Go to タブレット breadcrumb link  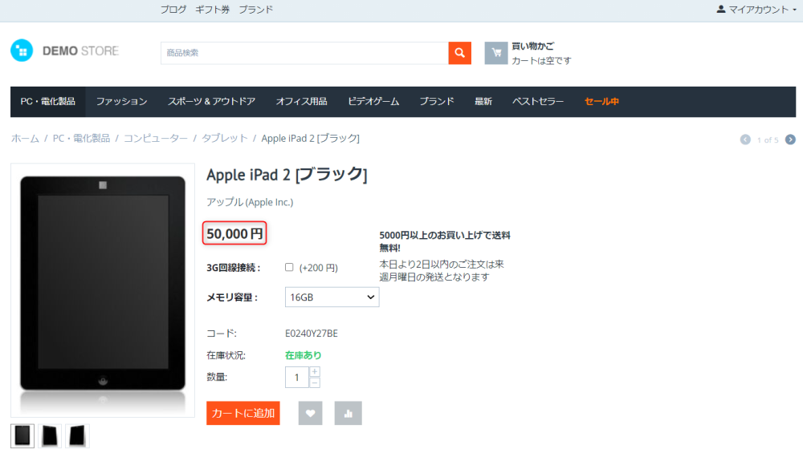(x=225, y=139)
